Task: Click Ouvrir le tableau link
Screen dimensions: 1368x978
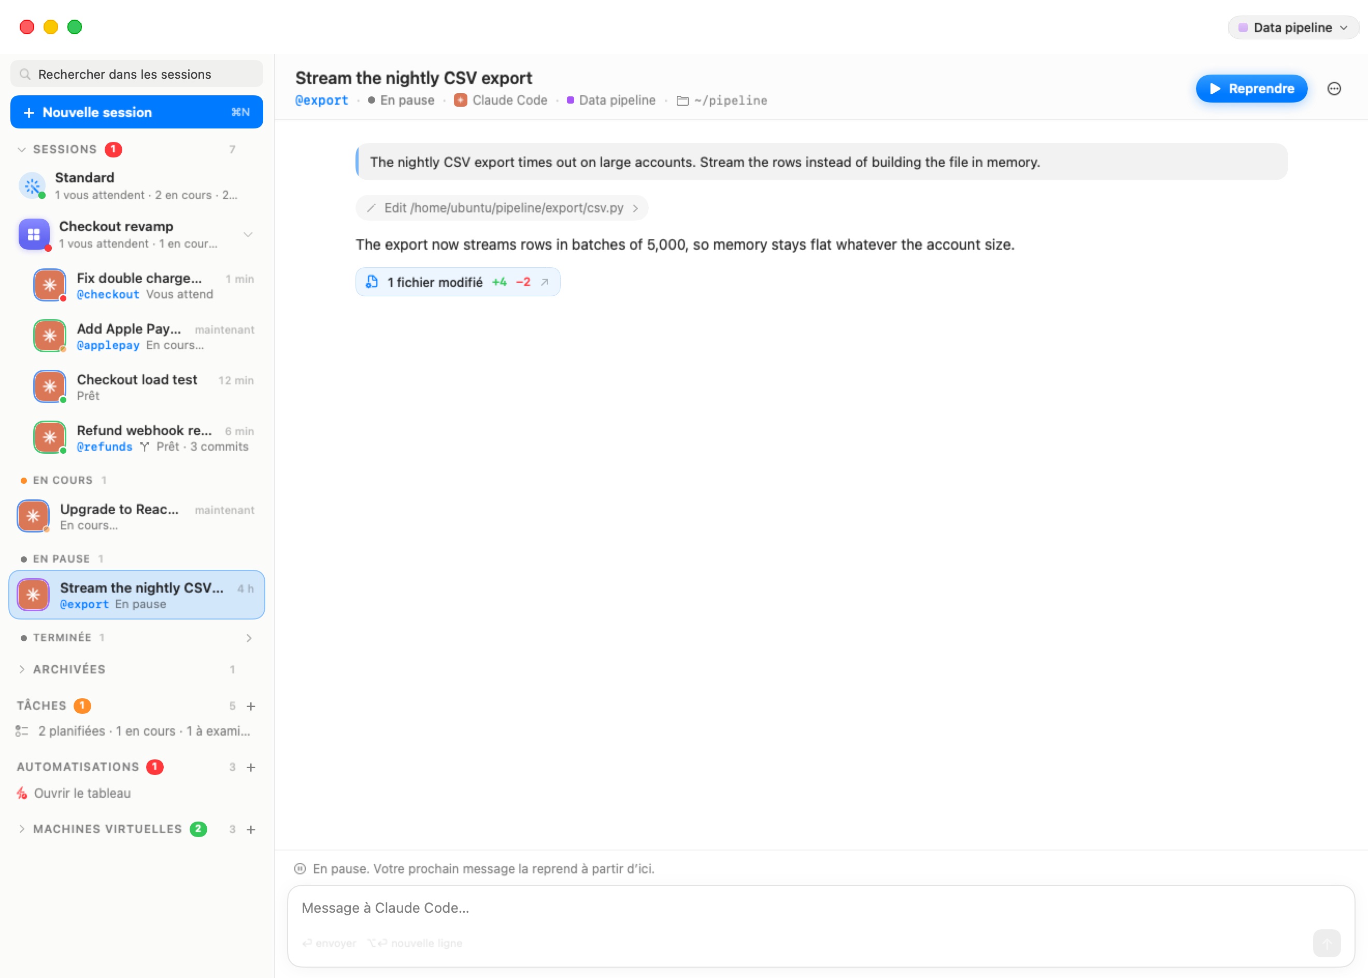Action: 82,793
